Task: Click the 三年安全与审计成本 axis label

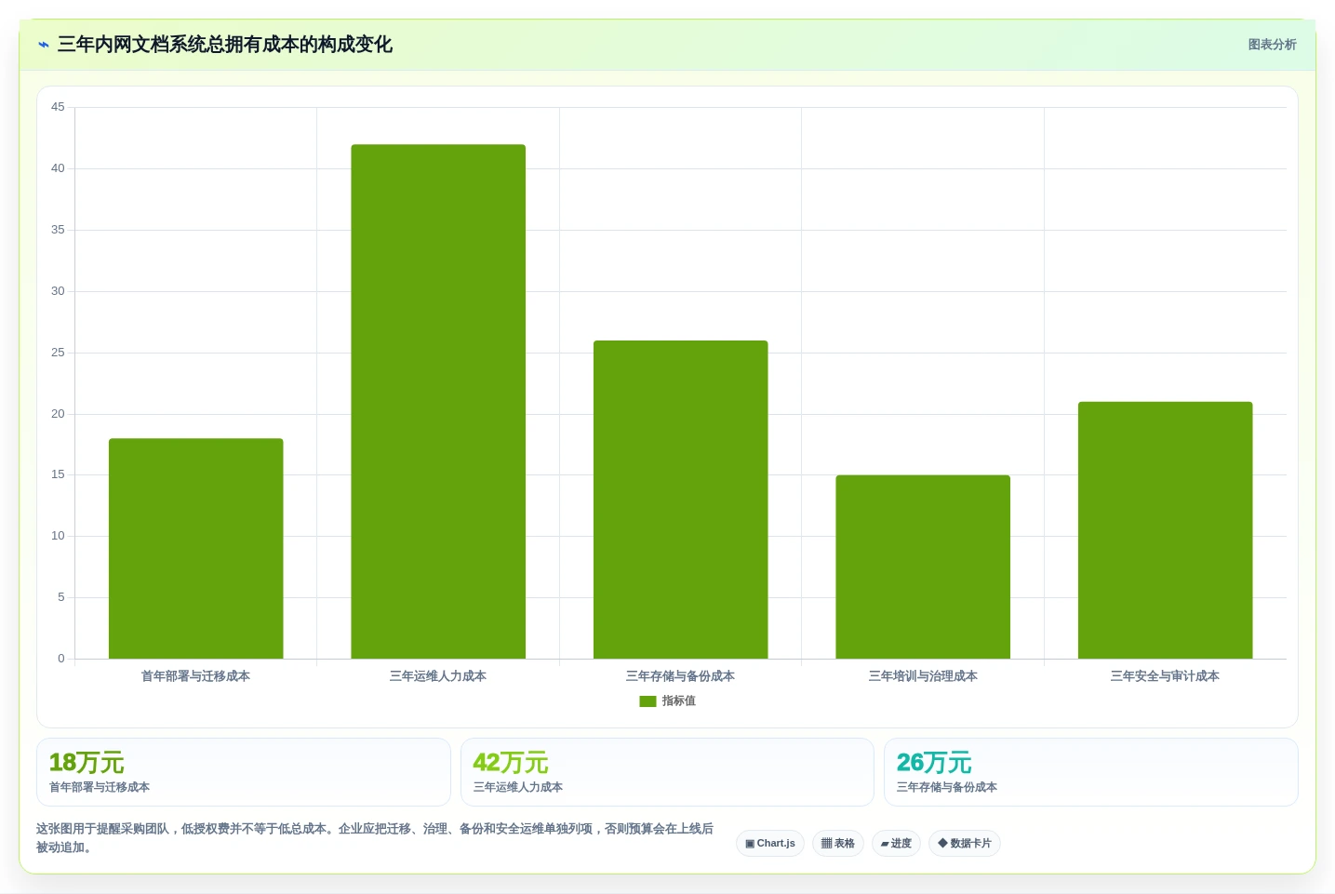Action: pyautogui.click(x=1166, y=676)
